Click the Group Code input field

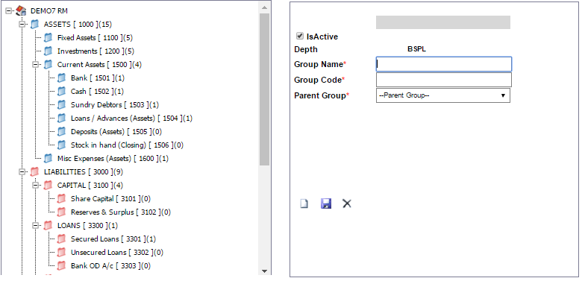coord(443,80)
